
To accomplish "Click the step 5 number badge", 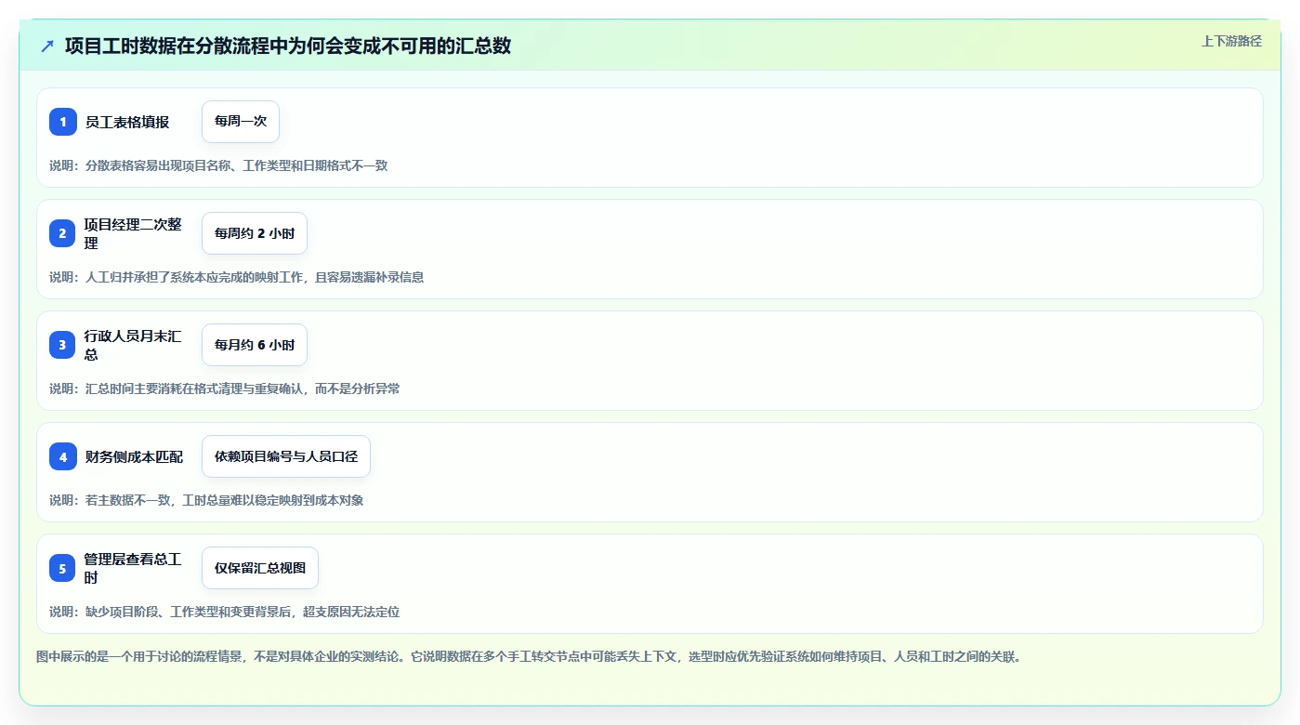I will pyautogui.click(x=63, y=568).
